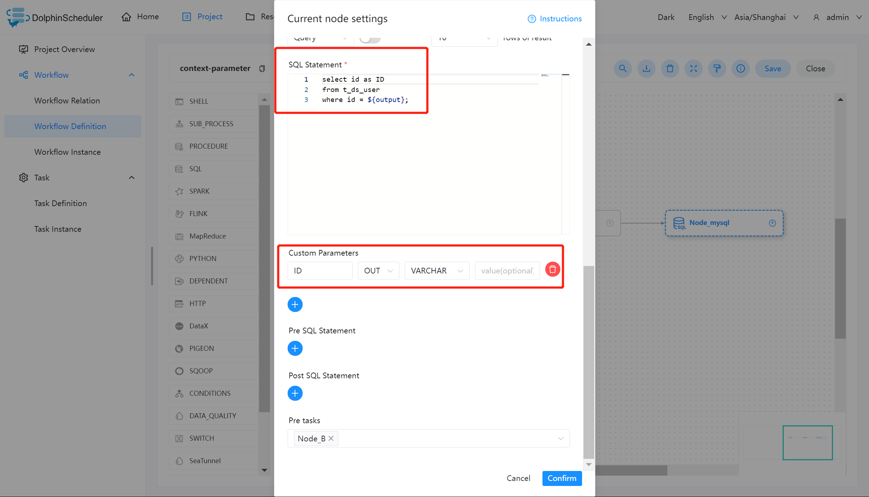Viewport: 869px width, 497px height.
Task: Add a Post SQL Statement
Action: [x=295, y=393]
